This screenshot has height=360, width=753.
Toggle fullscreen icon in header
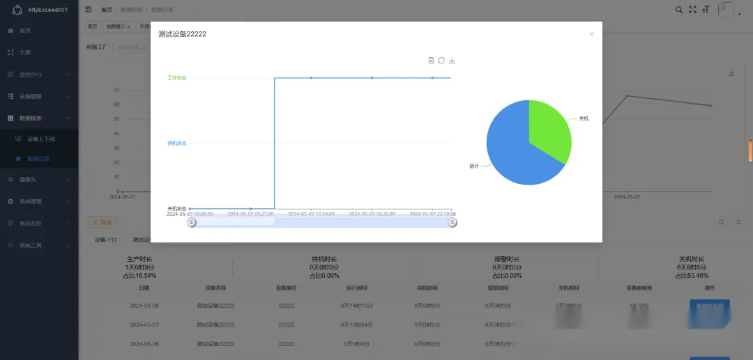pos(692,10)
